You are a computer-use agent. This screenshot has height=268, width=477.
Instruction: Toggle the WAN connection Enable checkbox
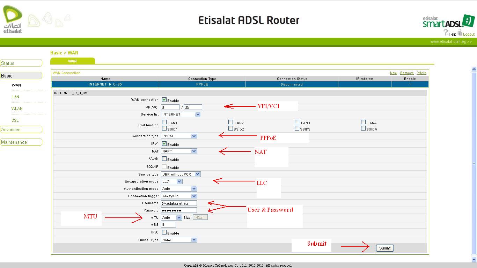164,100
